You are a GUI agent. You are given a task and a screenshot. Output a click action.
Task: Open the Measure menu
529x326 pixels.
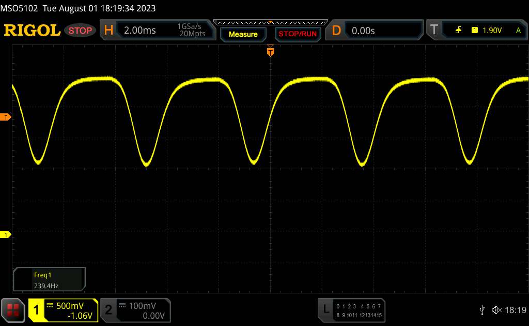coord(243,34)
